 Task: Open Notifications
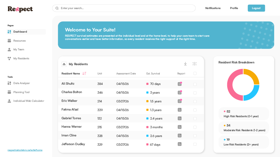pyautogui.click(x=213, y=8)
